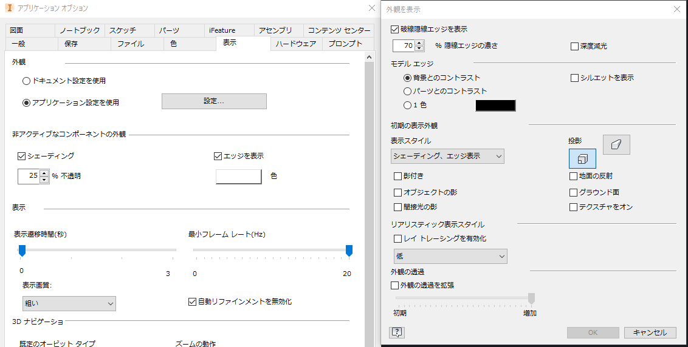Image resolution: width=688 pixels, height=347 pixels.
Task: Close the アプリケーション オプション window
Action: point(371,8)
